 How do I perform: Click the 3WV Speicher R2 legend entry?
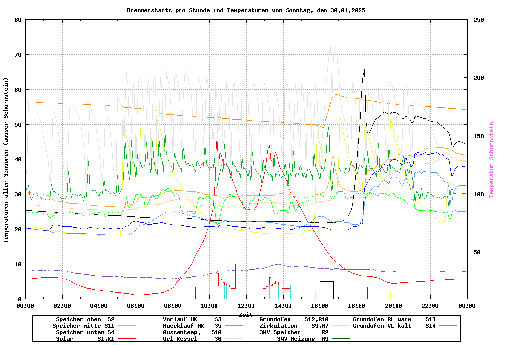pyautogui.click(x=294, y=332)
